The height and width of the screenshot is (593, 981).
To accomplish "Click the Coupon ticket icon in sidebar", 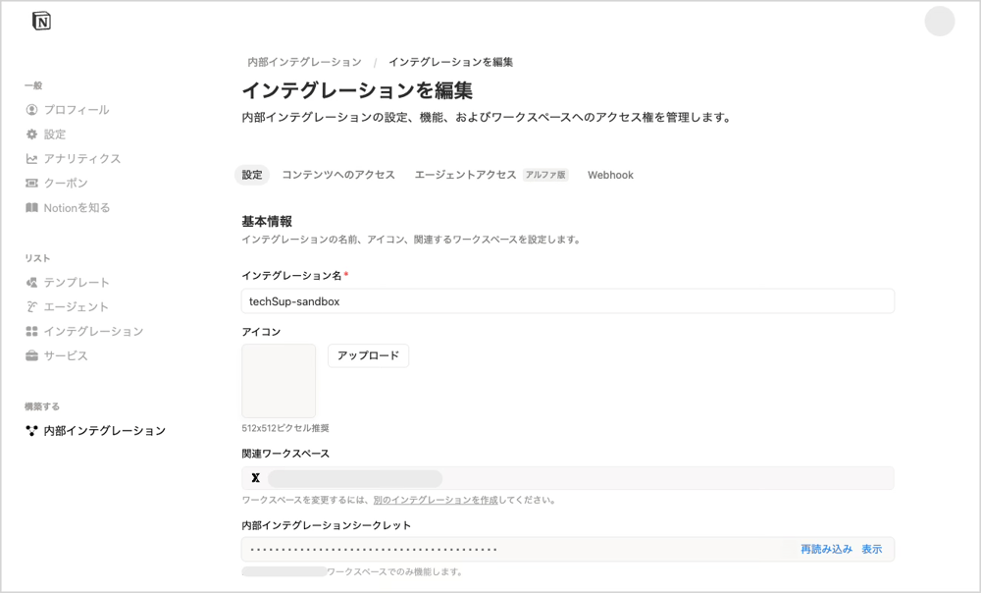I will pos(30,183).
